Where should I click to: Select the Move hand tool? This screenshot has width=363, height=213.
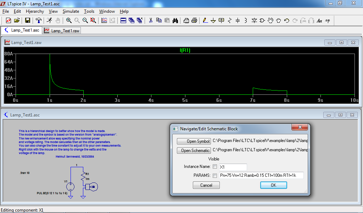[x=270, y=21]
